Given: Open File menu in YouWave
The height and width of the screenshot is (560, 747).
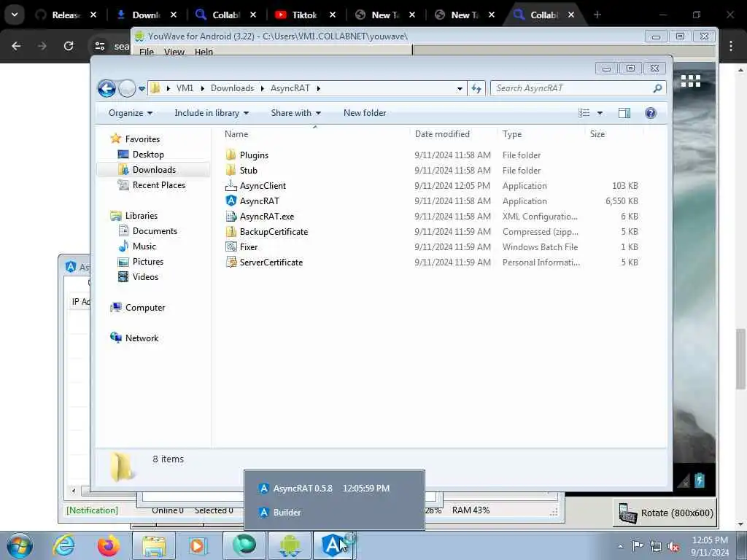Looking at the screenshot, I should click(146, 52).
